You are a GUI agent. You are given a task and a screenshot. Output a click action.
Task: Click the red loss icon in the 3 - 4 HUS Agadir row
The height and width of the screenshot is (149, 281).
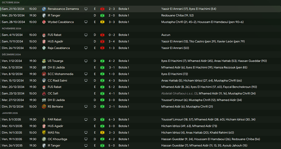102,42
